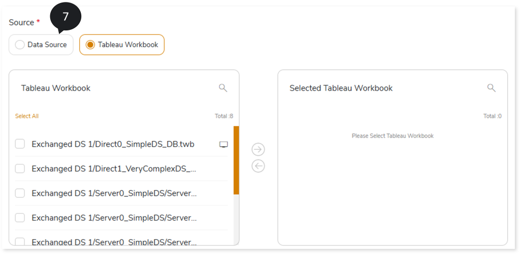This screenshot has width=520, height=254.
Task: Check the Direct1_VeryComplexDS workbook checkbox
Action: point(20,168)
